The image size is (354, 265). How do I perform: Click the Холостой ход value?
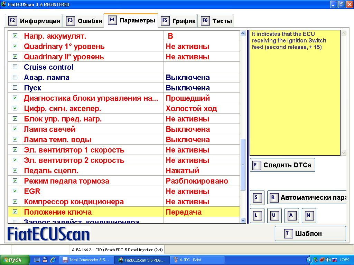[191, 109]
